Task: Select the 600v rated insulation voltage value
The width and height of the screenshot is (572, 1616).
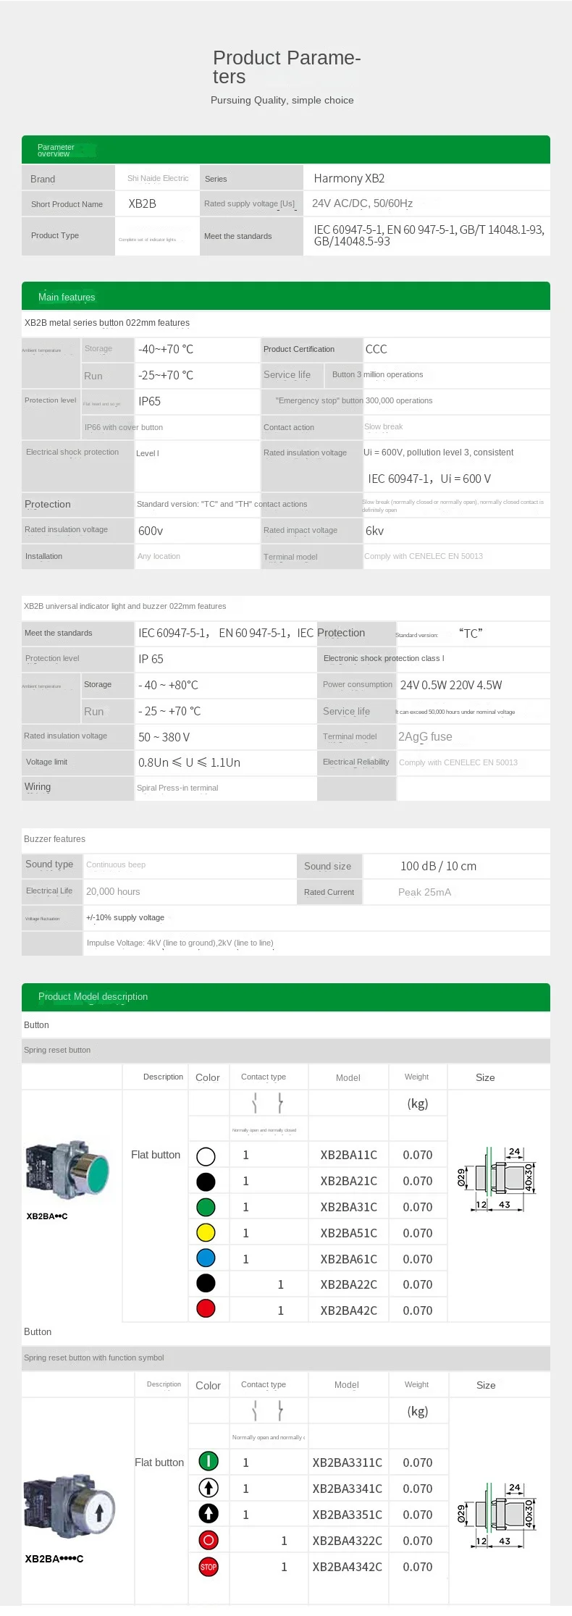Action: pyautogui.click(x=151, y=531)
